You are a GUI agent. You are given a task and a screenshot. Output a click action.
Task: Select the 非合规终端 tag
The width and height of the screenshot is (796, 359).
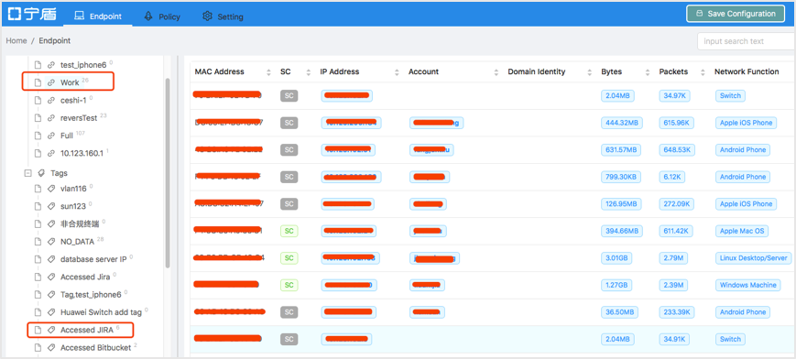(x=80, y=224)
